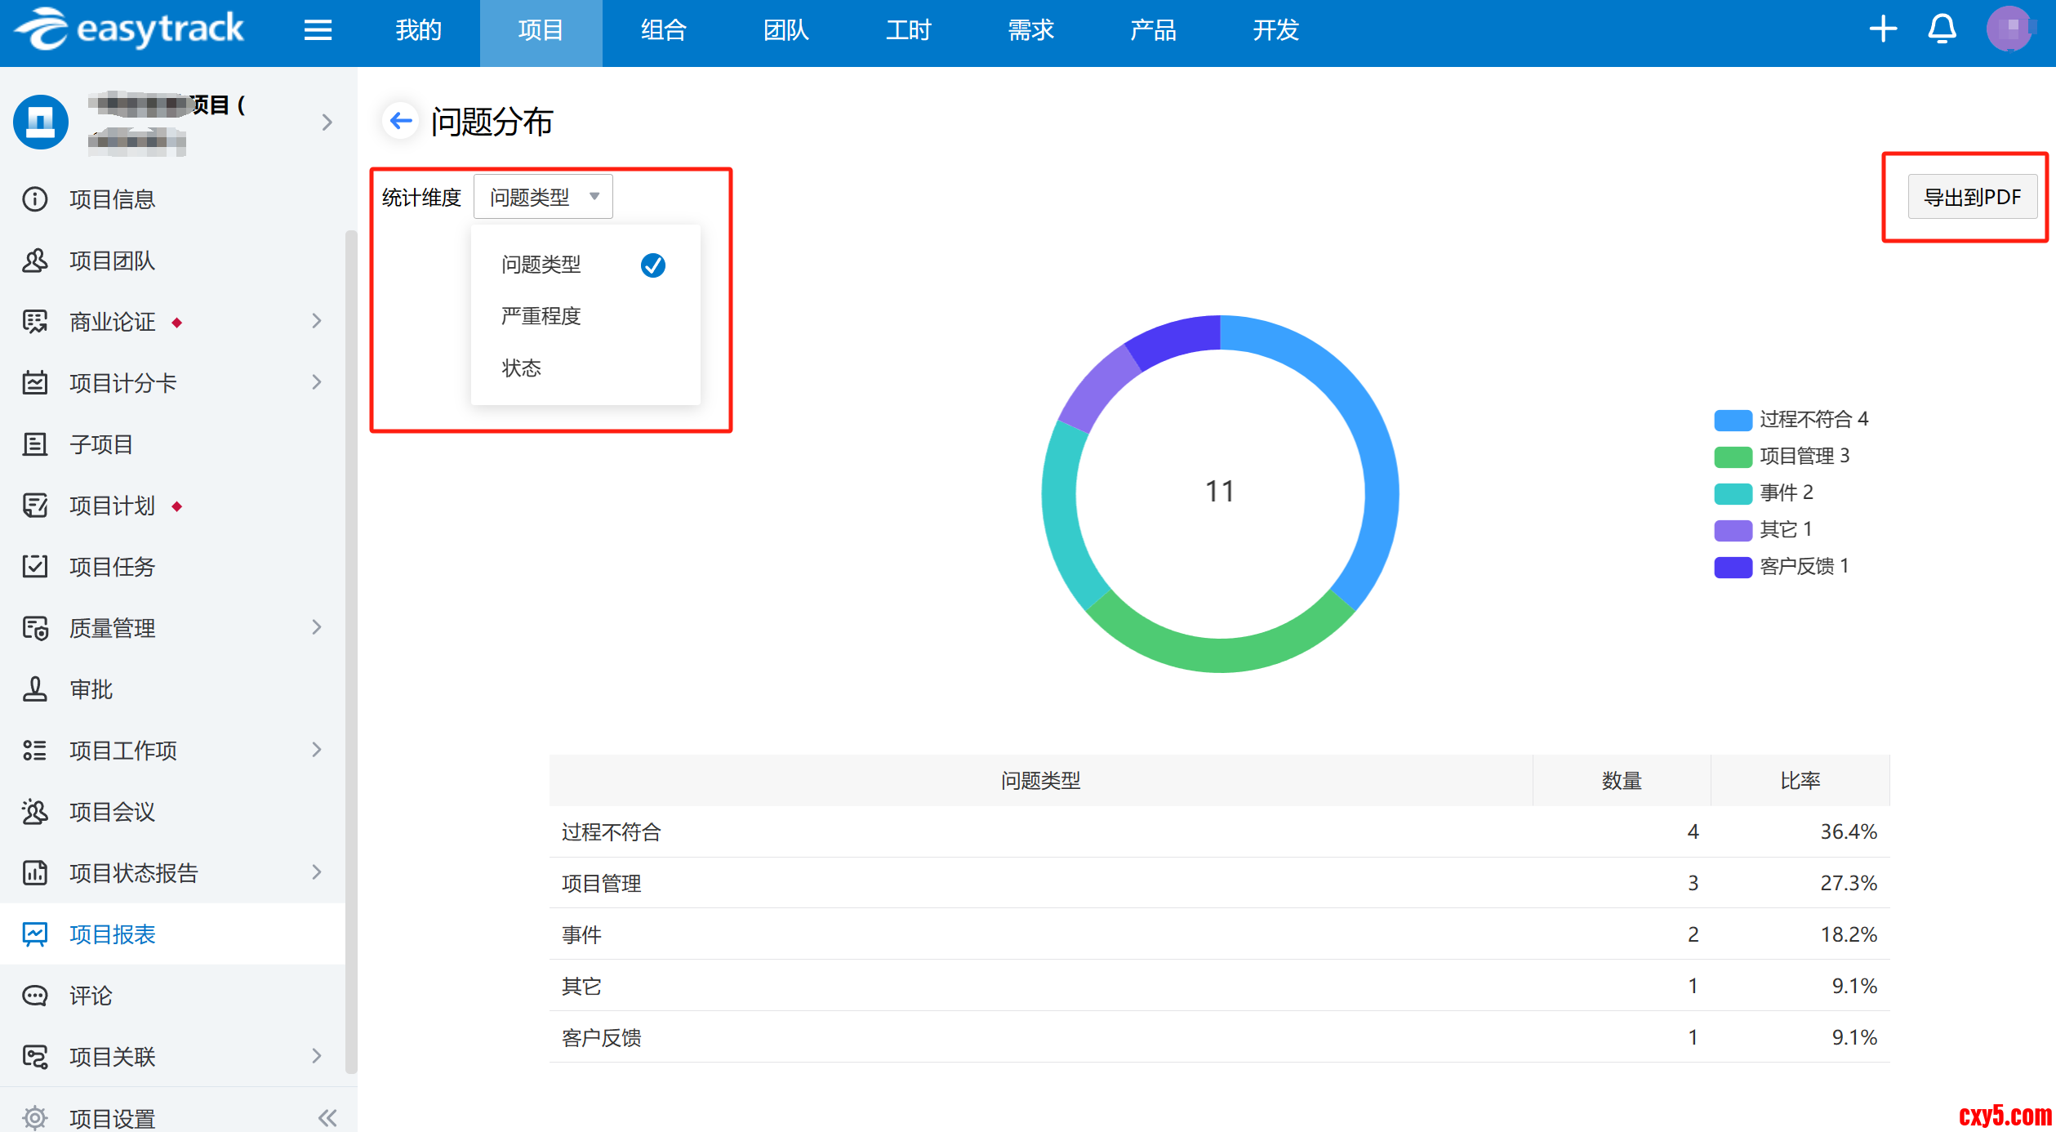The height and width of the screenshot is (1132, 2056).
Task: Click the notification bell icon
Action: (x=1942, y=30)
